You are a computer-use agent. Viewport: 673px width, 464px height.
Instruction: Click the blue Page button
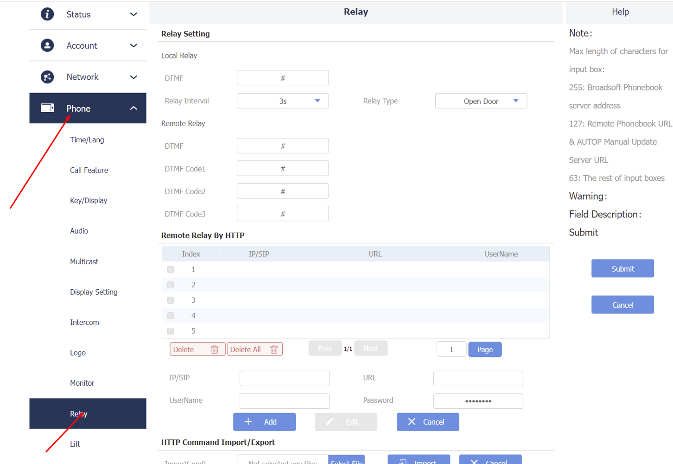(485, 350)
